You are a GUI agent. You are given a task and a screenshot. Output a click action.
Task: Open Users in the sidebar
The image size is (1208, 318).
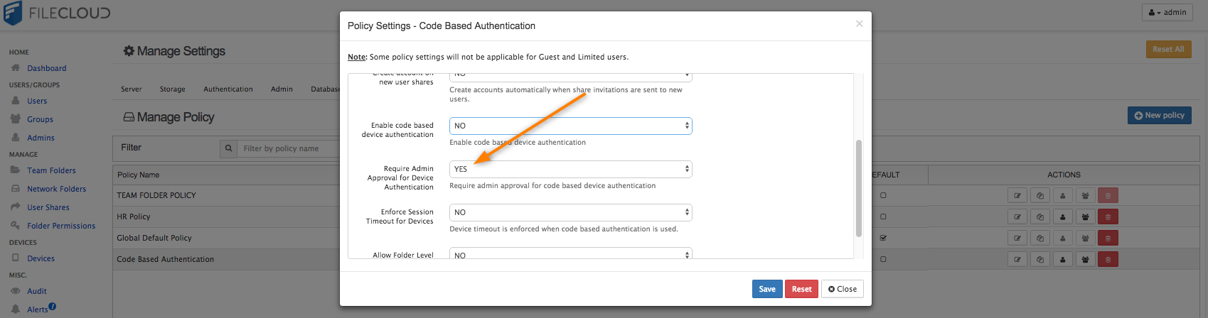(x=37, y=101)
